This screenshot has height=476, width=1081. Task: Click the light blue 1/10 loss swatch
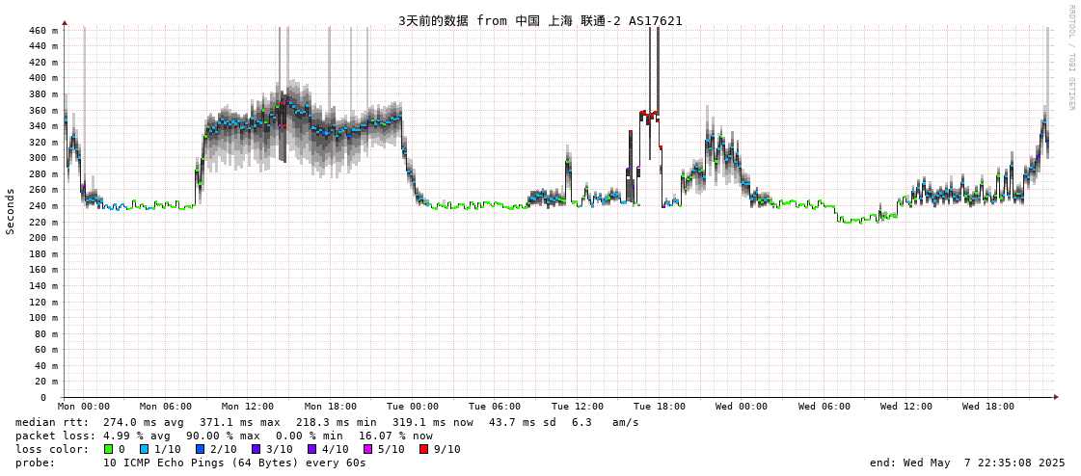(x=144, y=449)
